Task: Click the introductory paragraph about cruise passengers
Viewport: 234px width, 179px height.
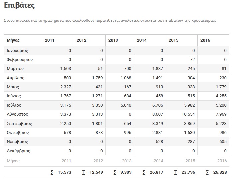Action: [110, 20]
